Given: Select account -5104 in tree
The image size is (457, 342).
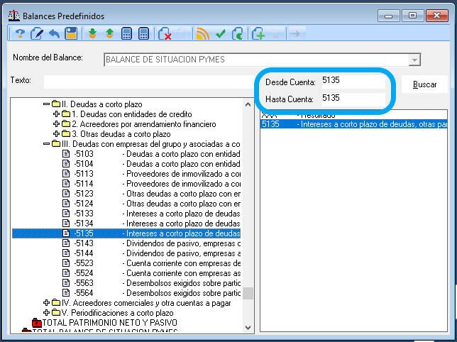Looking at the screenshot, I should [151, 164].
